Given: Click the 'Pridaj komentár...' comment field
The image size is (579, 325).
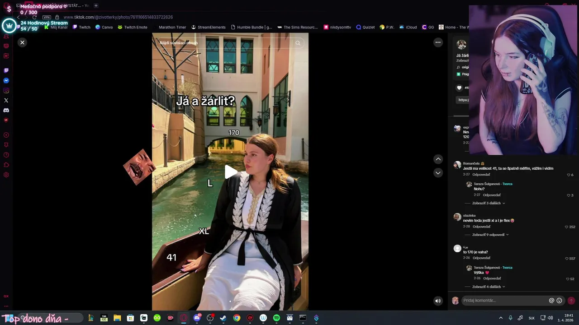Looking at the screenshot, I should [x=504, y=300].
